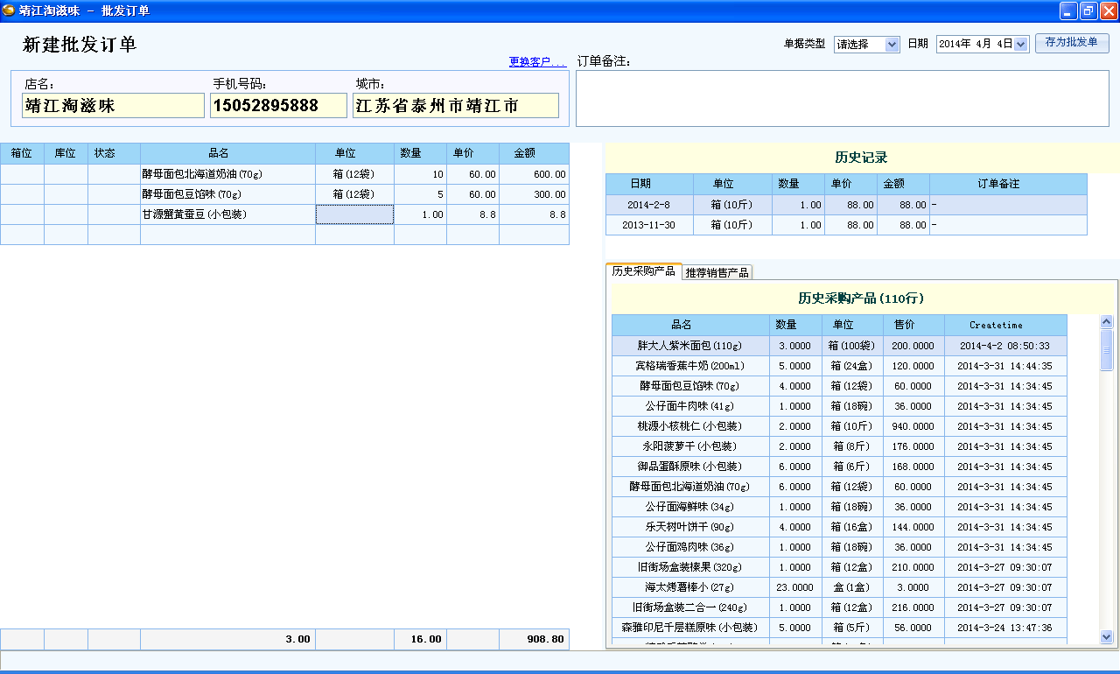Click scroll up arrow in product list
Viewport: 1120px width, 674px height.
coord(1106,322)
